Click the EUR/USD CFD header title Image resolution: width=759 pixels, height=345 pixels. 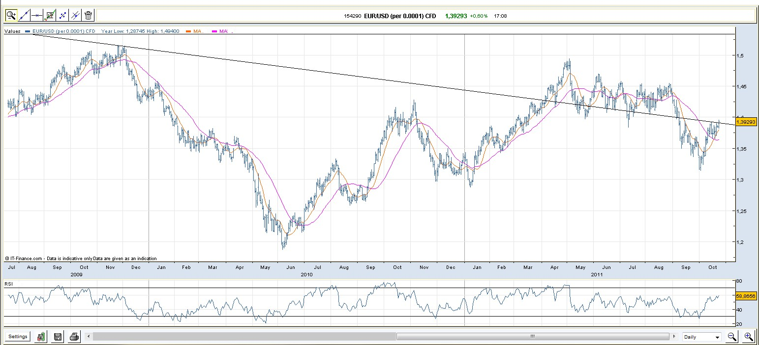coord(400,16)
